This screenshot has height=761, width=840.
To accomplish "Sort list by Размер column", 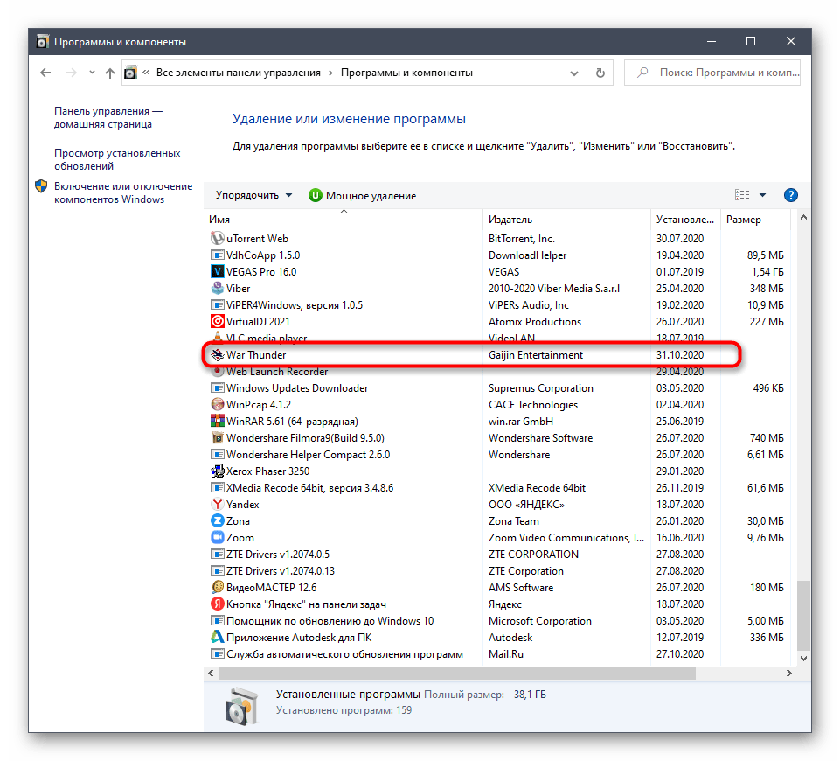I will click(757, 220).
